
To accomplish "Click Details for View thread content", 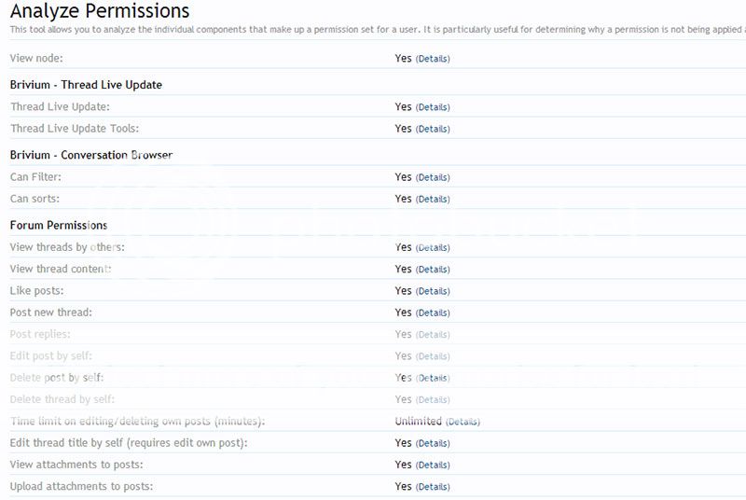I will (433, 270).
